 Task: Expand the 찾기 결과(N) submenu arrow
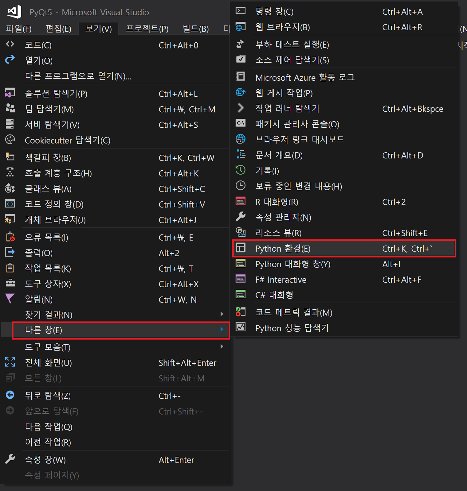pos(222,314)
